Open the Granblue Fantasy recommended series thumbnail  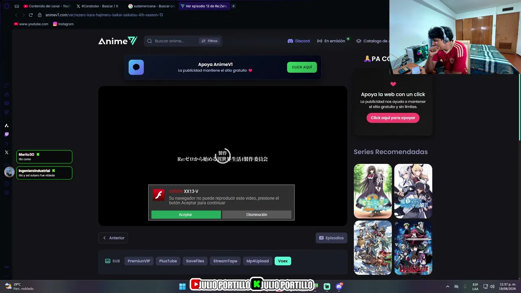click(373, 247)
